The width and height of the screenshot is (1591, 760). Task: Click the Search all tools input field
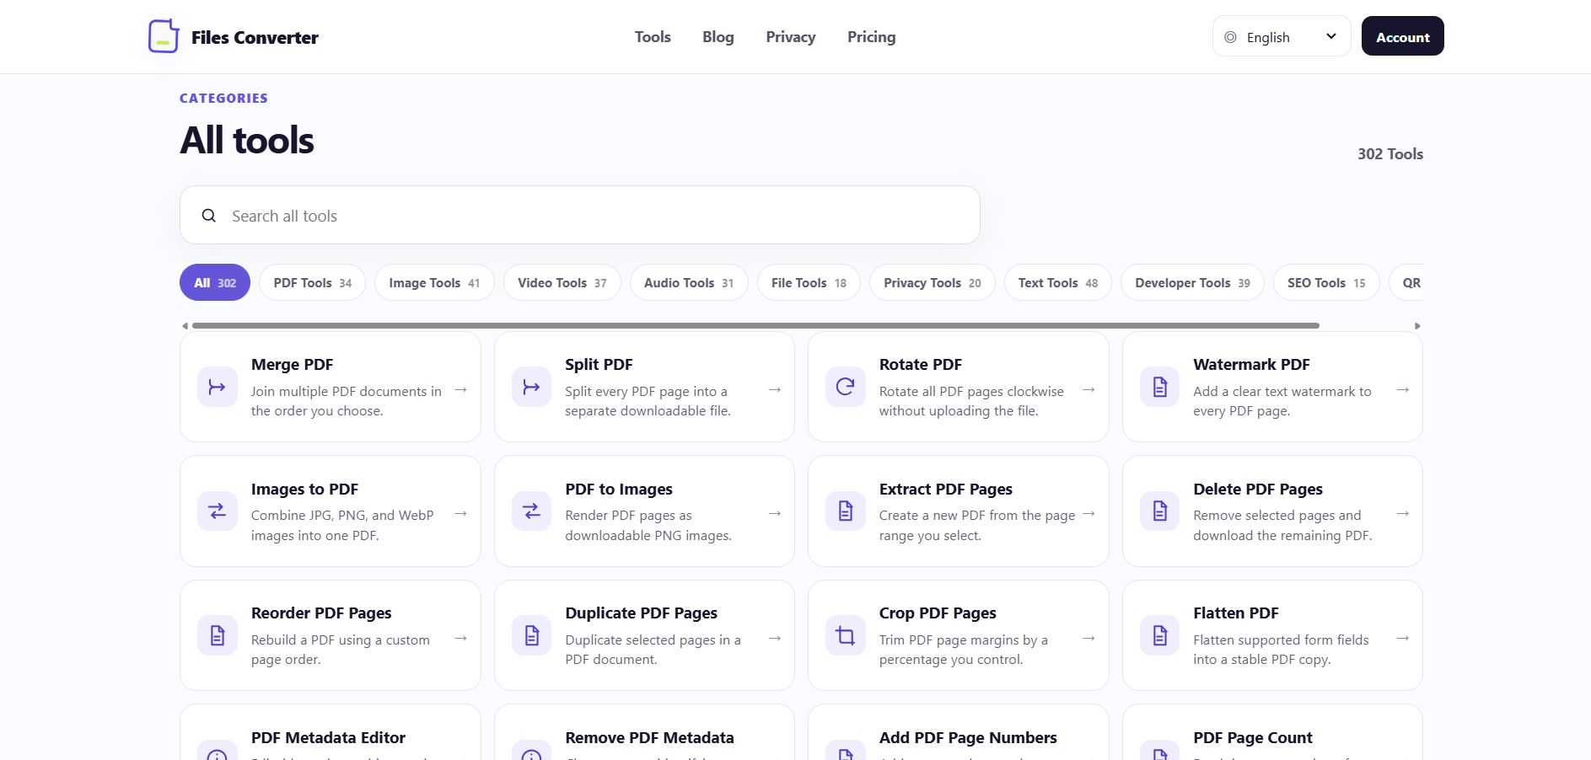click(580, 215)
